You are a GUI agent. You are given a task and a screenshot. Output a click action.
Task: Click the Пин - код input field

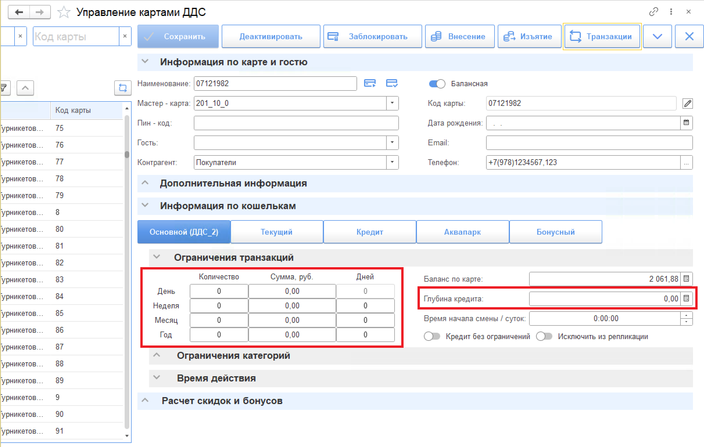[x=296, y=123]
